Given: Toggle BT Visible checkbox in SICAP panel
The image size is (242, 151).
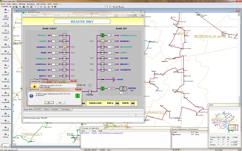Looking at the screenshot, I should click(223, 142).
